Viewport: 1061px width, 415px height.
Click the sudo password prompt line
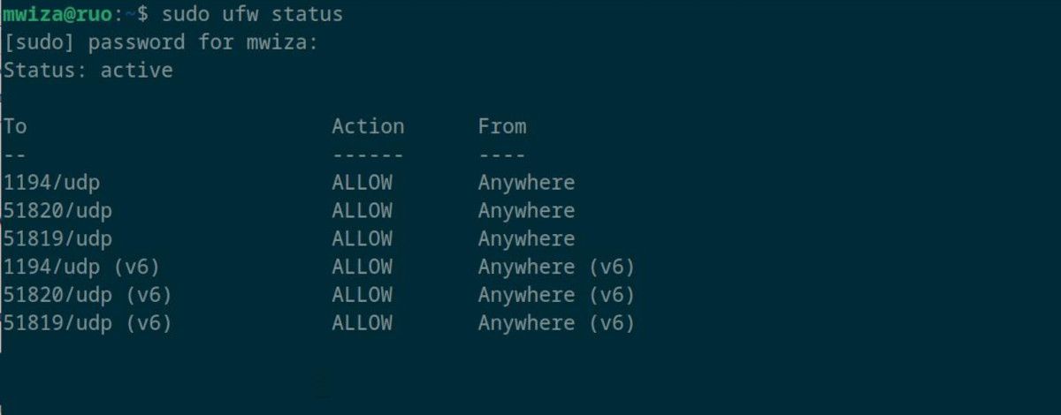point(160,42)
